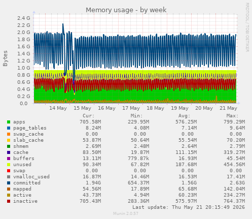Select the 'committed' legend label

(x=27, y=183)
